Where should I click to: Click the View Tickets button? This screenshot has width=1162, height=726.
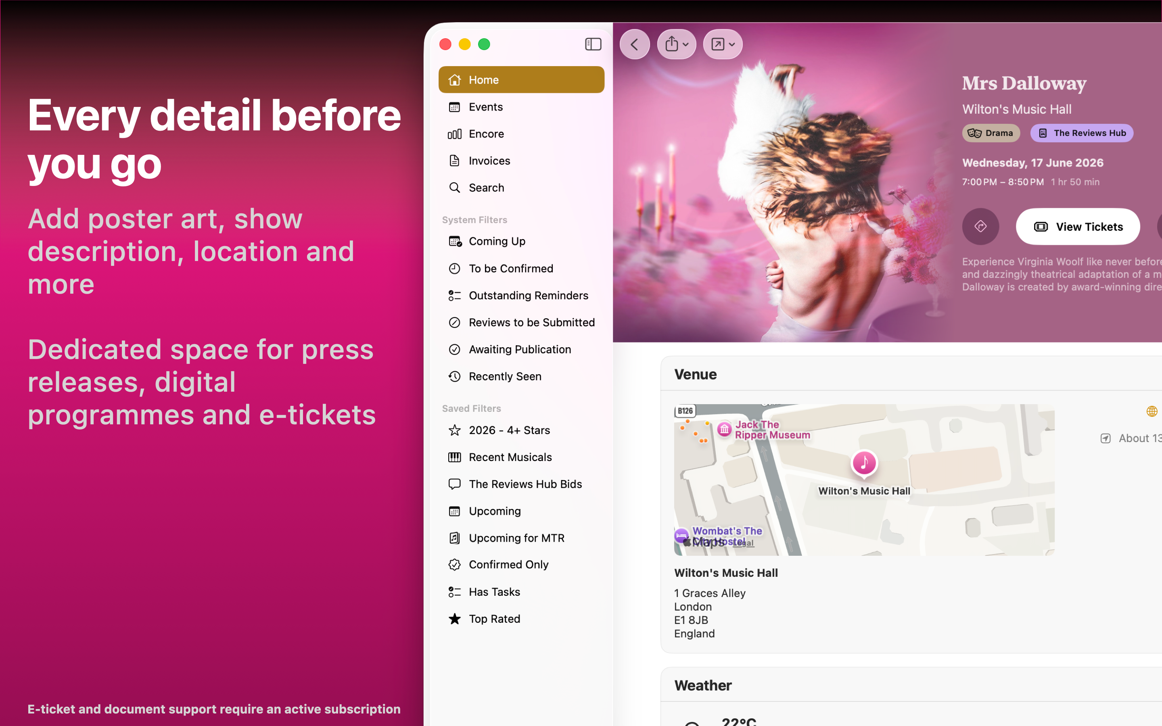coord(1078,227)
